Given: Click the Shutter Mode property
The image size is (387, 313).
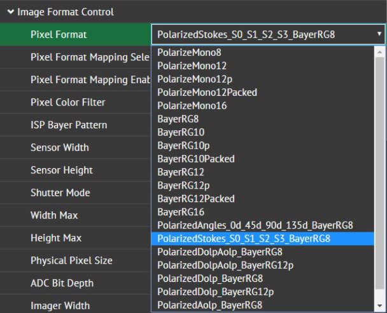Looking at the screenshot, I should point(75,192).
